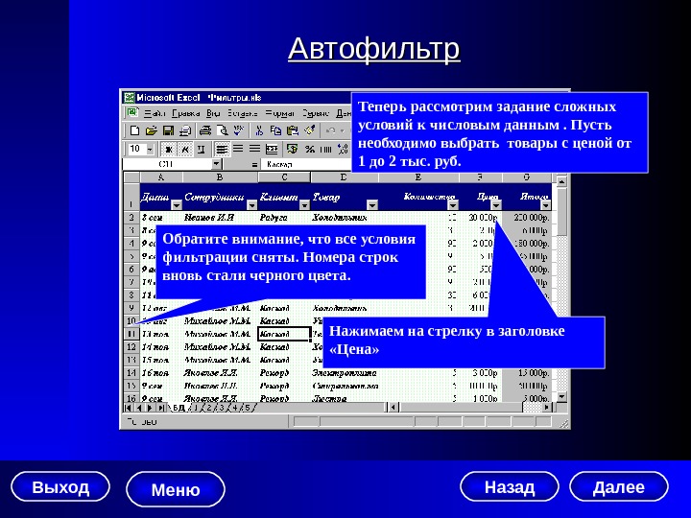
Task: Select column B header
Action: click(220, 177)
